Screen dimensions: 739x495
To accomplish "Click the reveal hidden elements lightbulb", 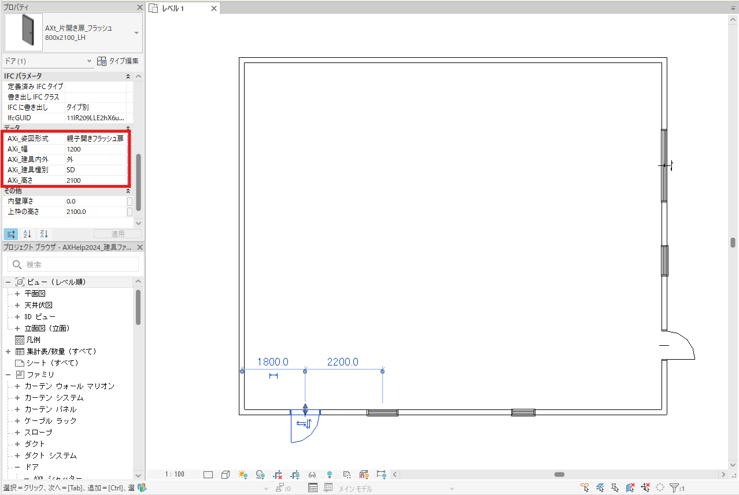I will pos(330,475).
